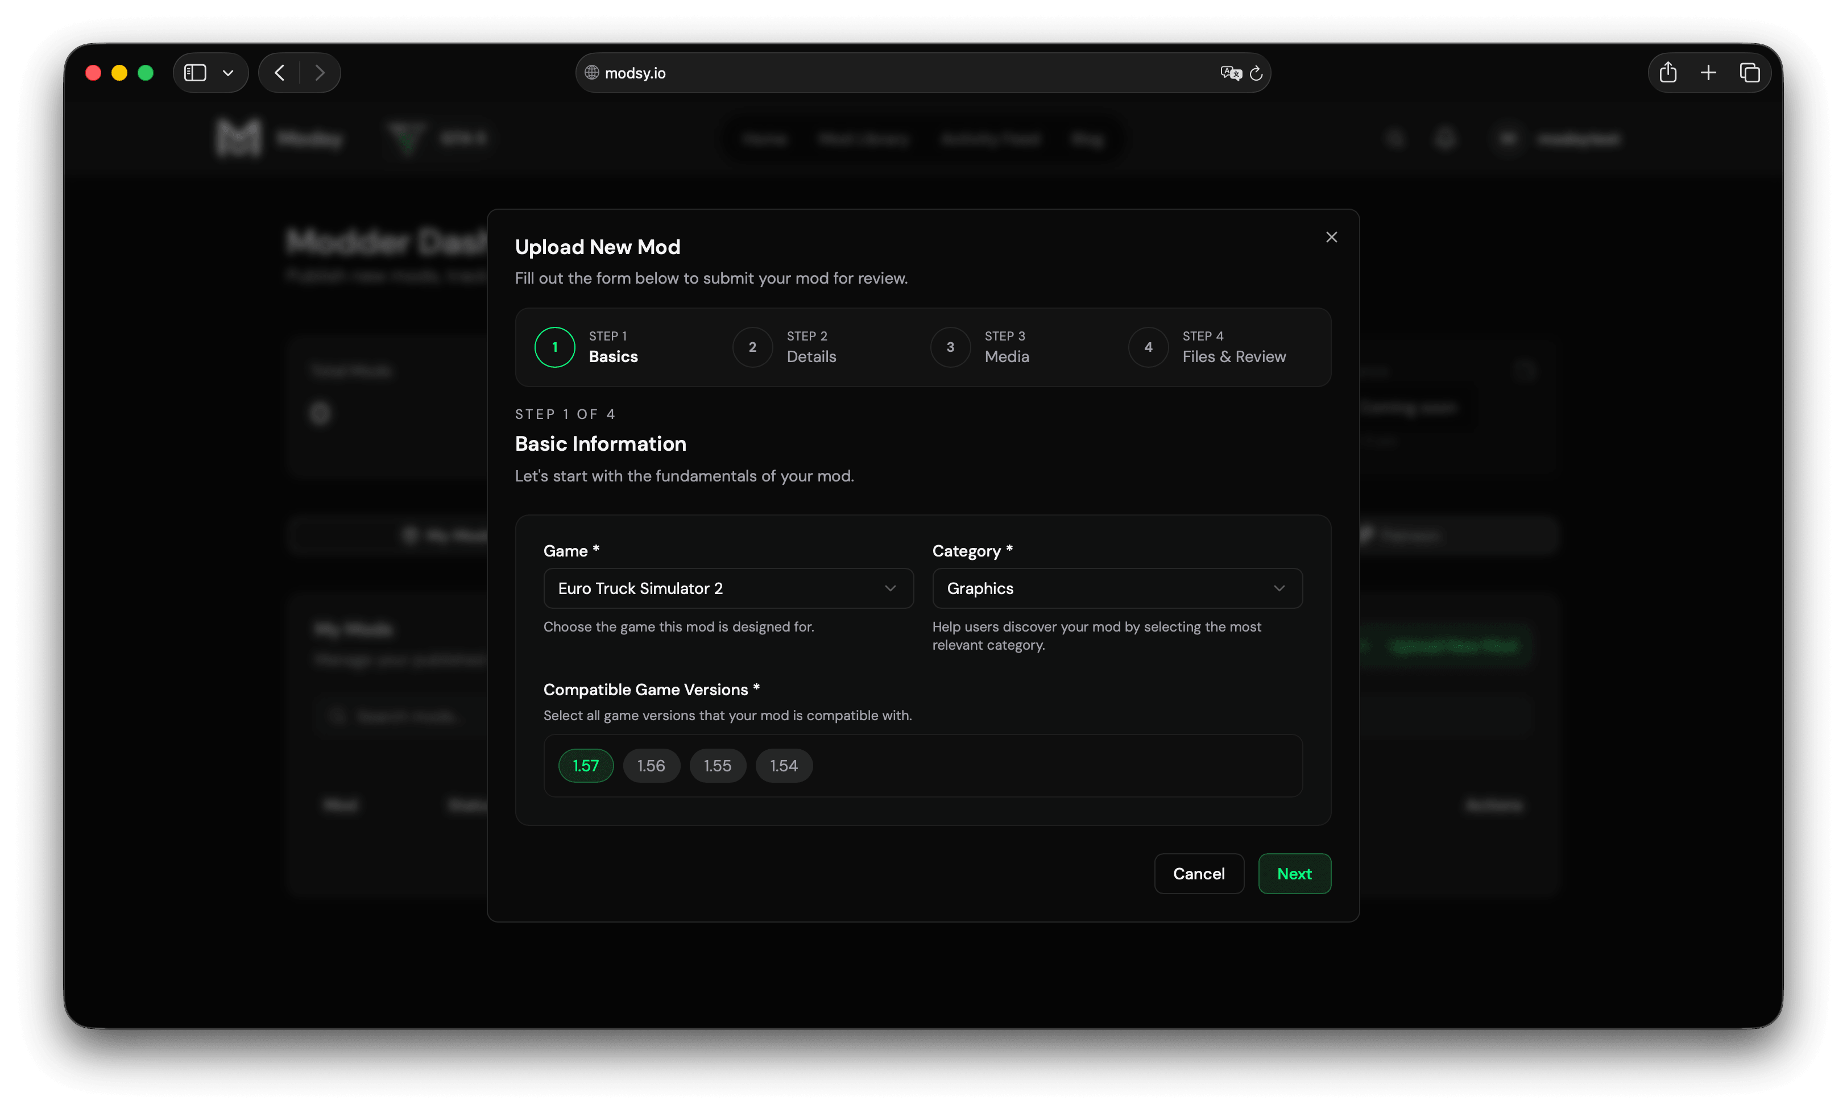Expand the Category dropdown showing Graphics
Image resolution: width=1847 pixels, height=1113 pixels.
pos(1116,588)
